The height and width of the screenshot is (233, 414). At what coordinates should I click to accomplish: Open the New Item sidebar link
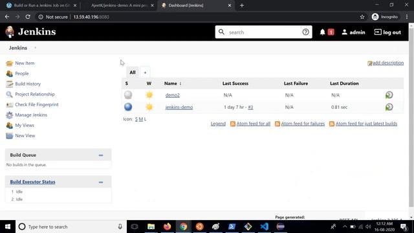(x=25, y=63)
